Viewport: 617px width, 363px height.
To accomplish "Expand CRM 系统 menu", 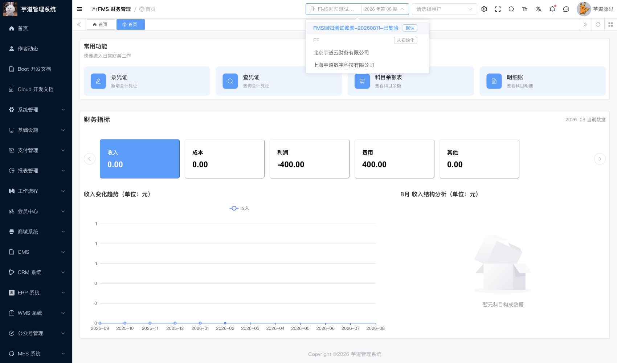I will point(36,272).
